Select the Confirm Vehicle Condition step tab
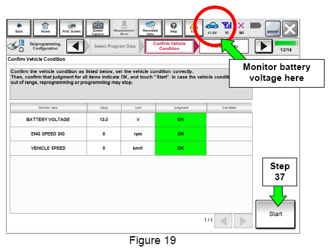This screenshot has width=330, height=252. [x=169, y=46]
